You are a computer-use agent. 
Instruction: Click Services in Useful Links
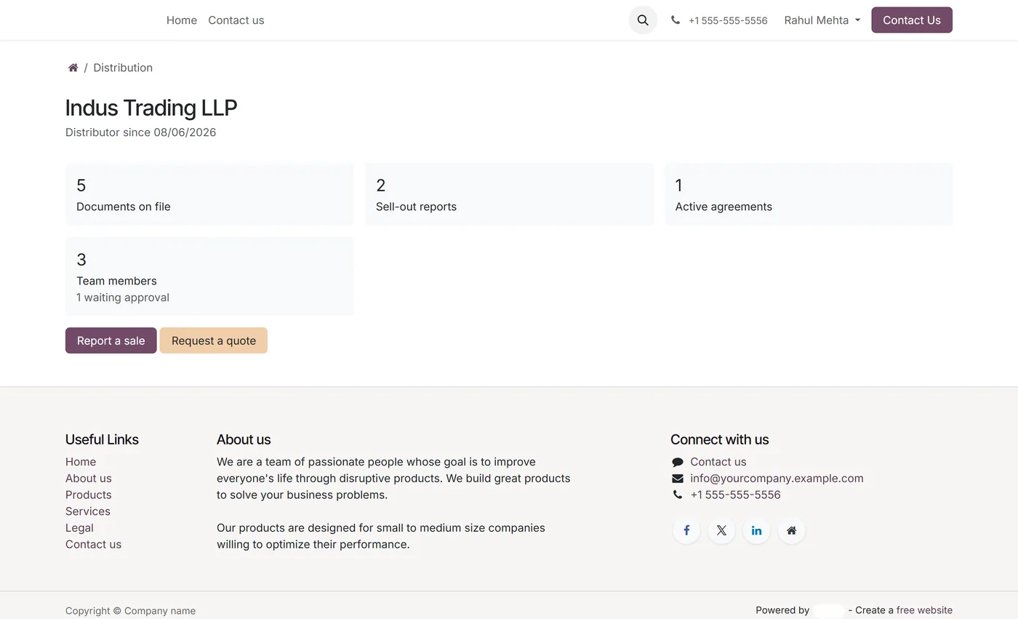[88, 511]
